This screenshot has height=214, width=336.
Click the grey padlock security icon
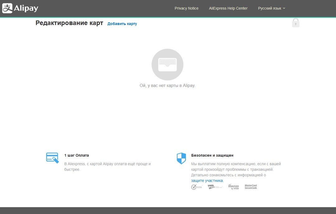point(296,23)
